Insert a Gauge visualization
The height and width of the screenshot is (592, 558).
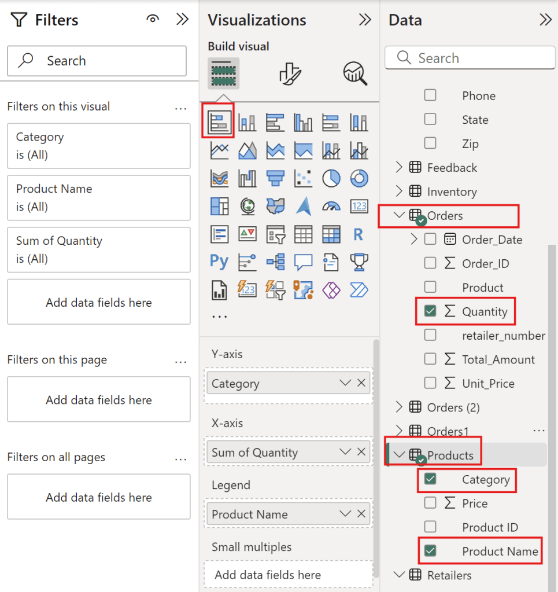(x=331, y=206)
